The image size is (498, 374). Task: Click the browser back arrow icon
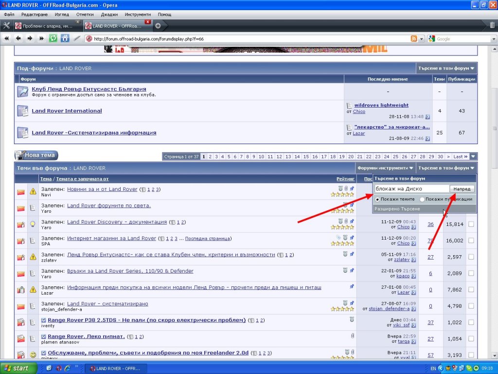(18, 38)
